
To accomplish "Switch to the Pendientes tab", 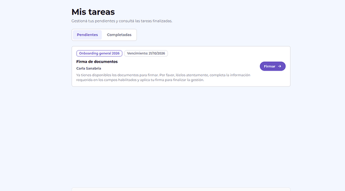I will pyautogui.click(x=87, y=35).
